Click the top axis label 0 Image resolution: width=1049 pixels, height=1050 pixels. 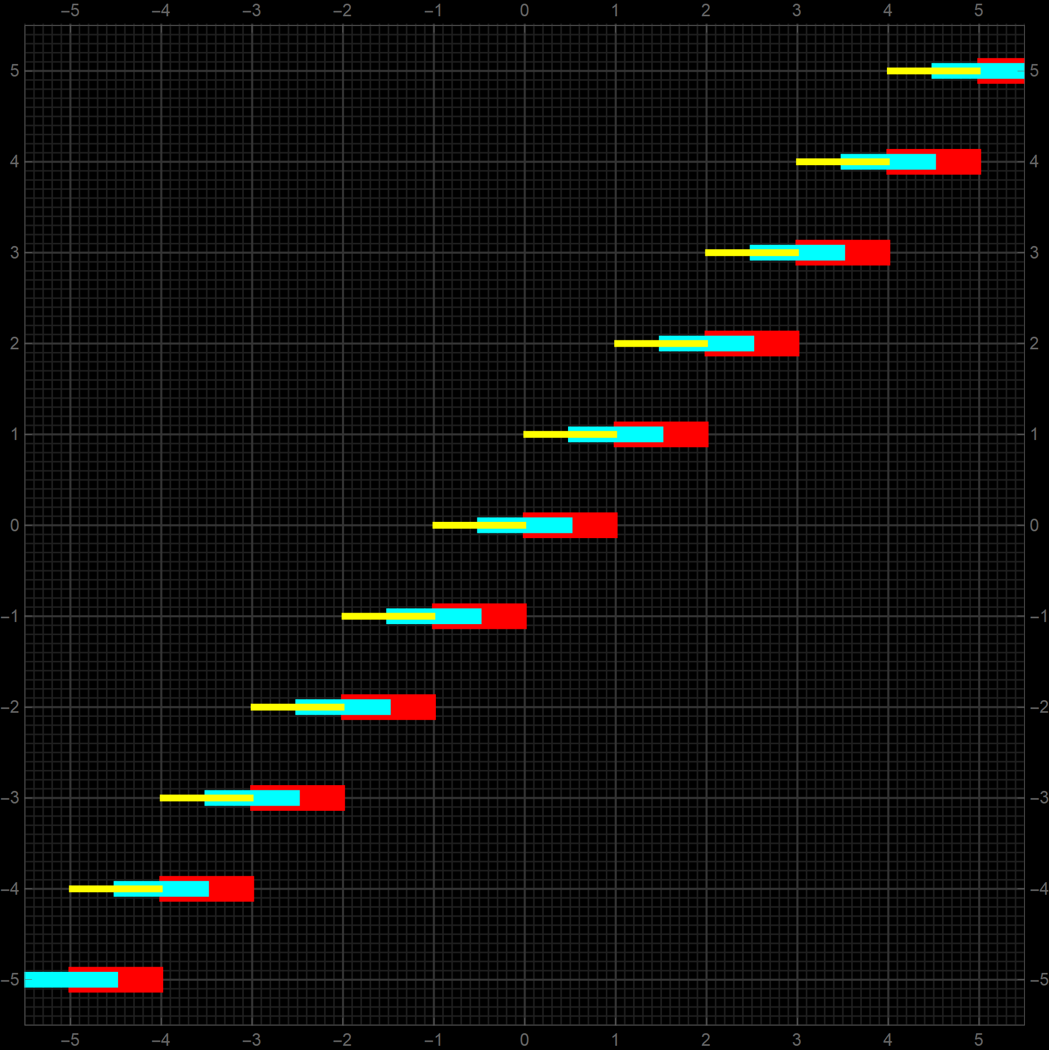tap(524, 10)
